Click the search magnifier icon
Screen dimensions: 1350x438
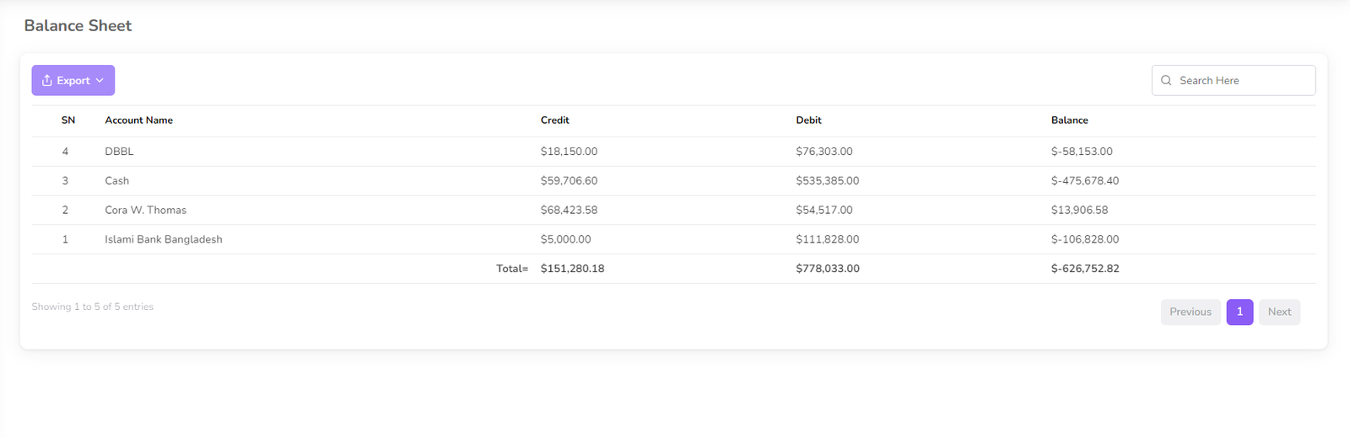click(1166, 81)
